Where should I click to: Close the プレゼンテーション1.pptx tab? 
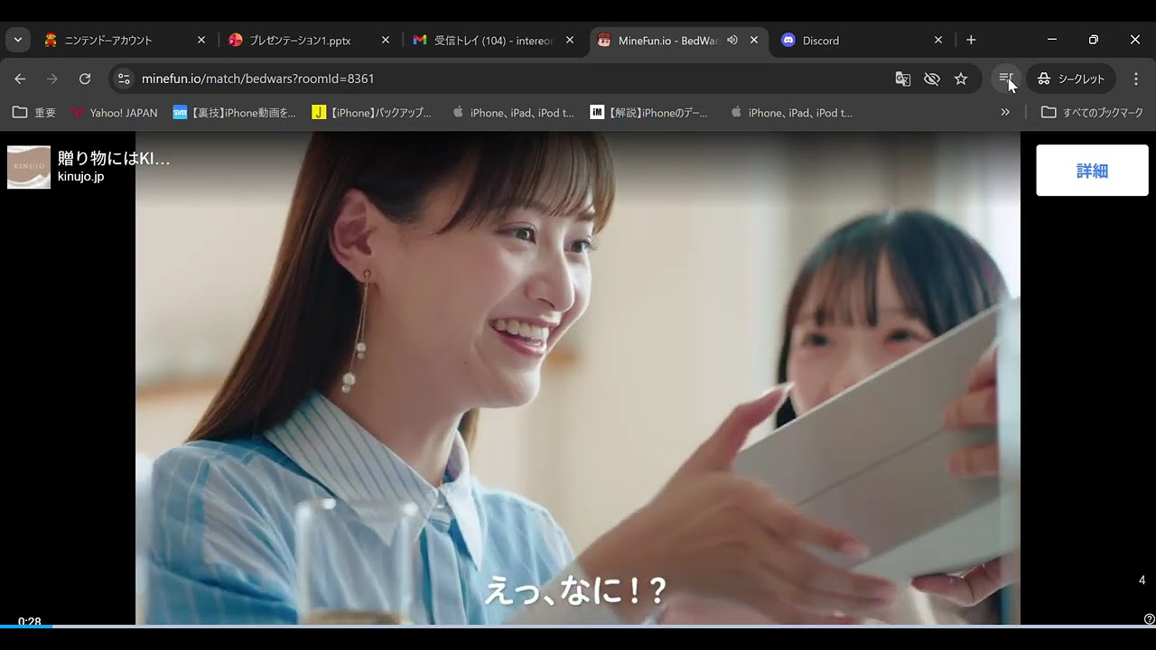point(386,40)
